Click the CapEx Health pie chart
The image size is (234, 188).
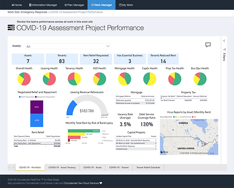[x=150, y=79]
